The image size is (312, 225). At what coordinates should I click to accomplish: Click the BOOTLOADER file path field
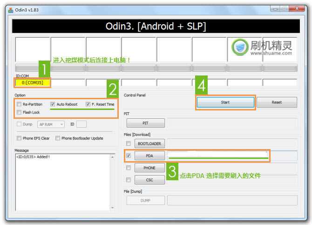[232, 143]
